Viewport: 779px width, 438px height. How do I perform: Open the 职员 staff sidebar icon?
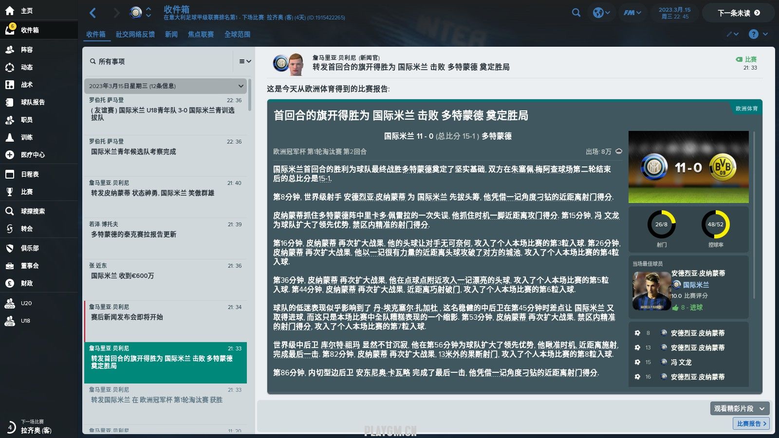click(10, 120)
